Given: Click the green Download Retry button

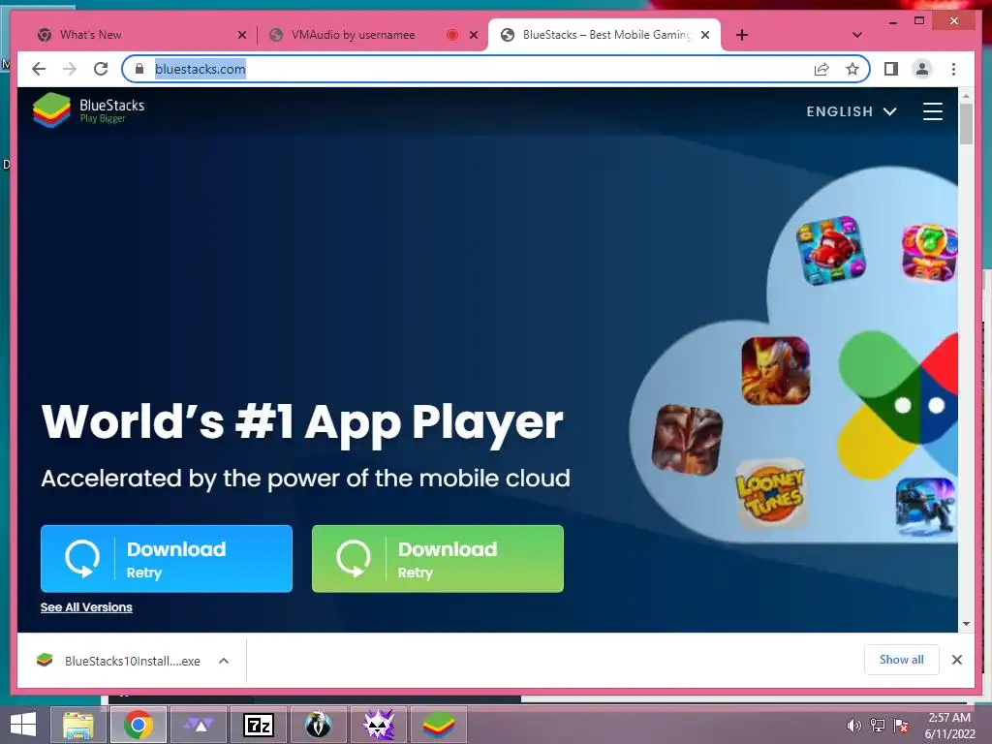Looking at the screenshot, I should click(438, 559).
